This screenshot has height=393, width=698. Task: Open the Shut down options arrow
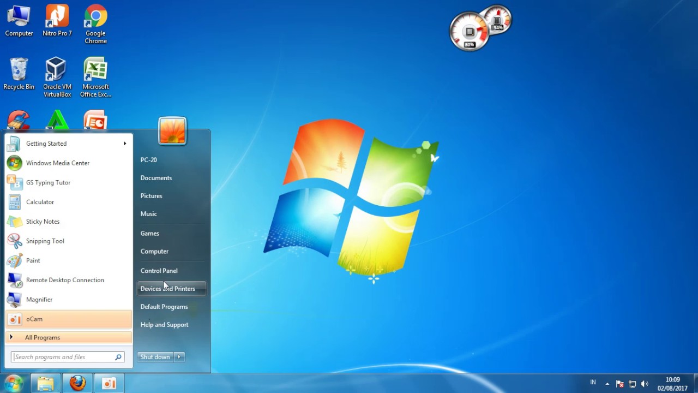pyautogui.click(x=179, y=357)
